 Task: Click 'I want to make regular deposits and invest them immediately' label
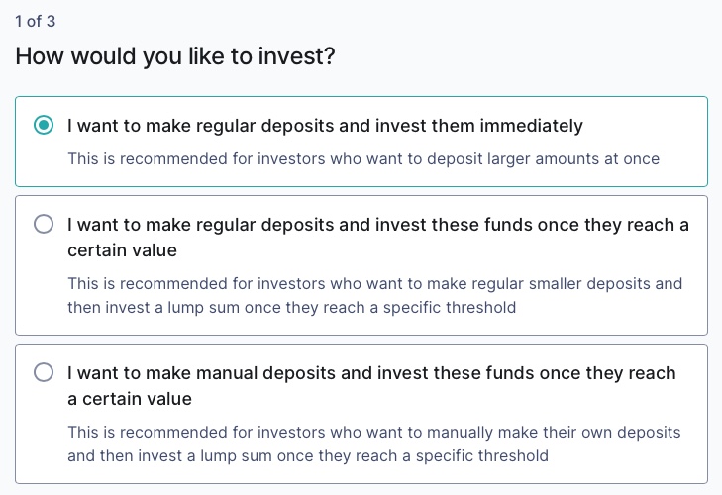(325, 126)
